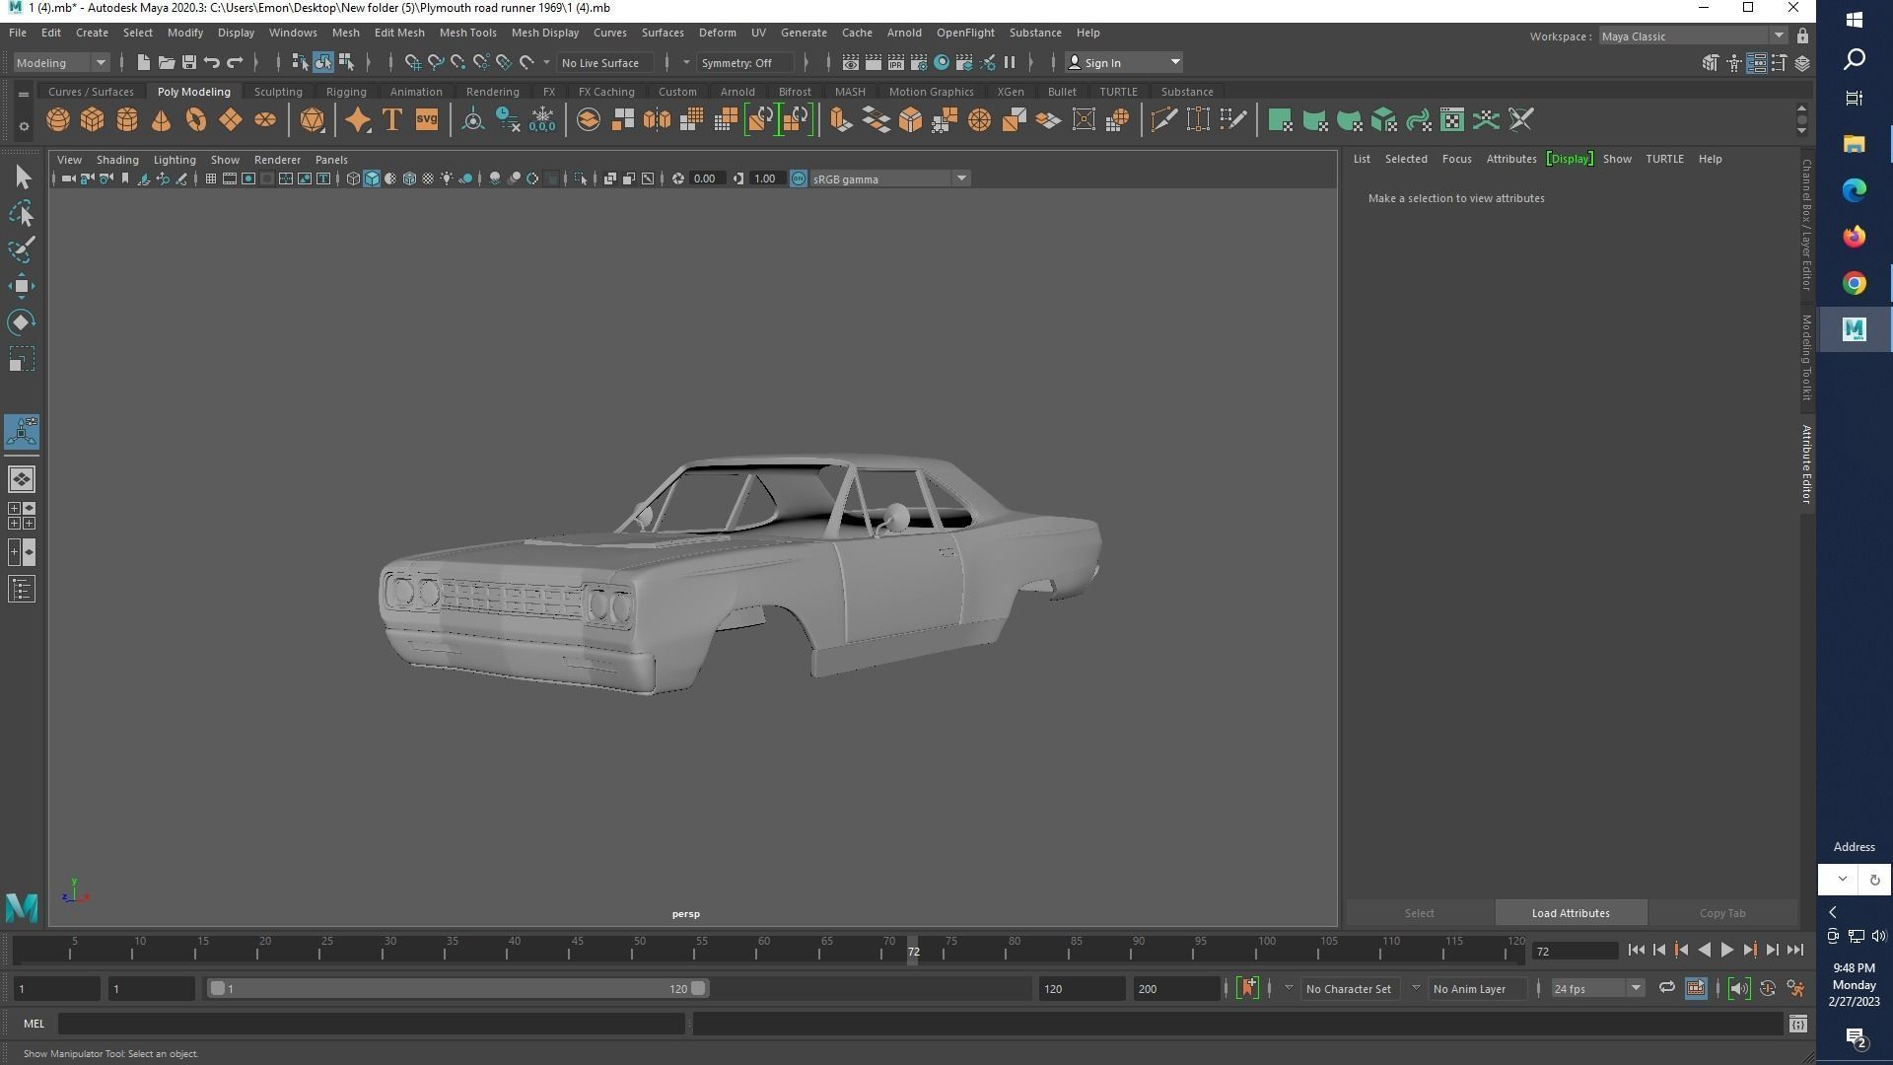Toggle smooth shade all in viewport

tap(372, 178)
